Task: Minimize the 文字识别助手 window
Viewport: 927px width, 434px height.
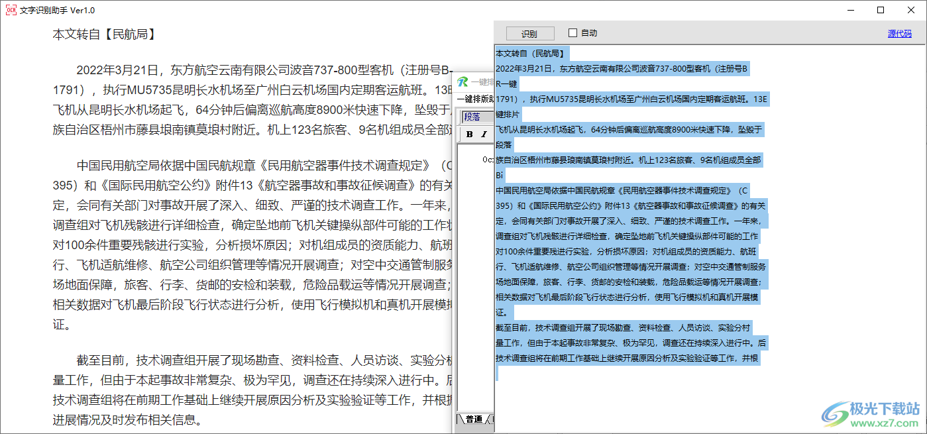Action: coord(849,10)
